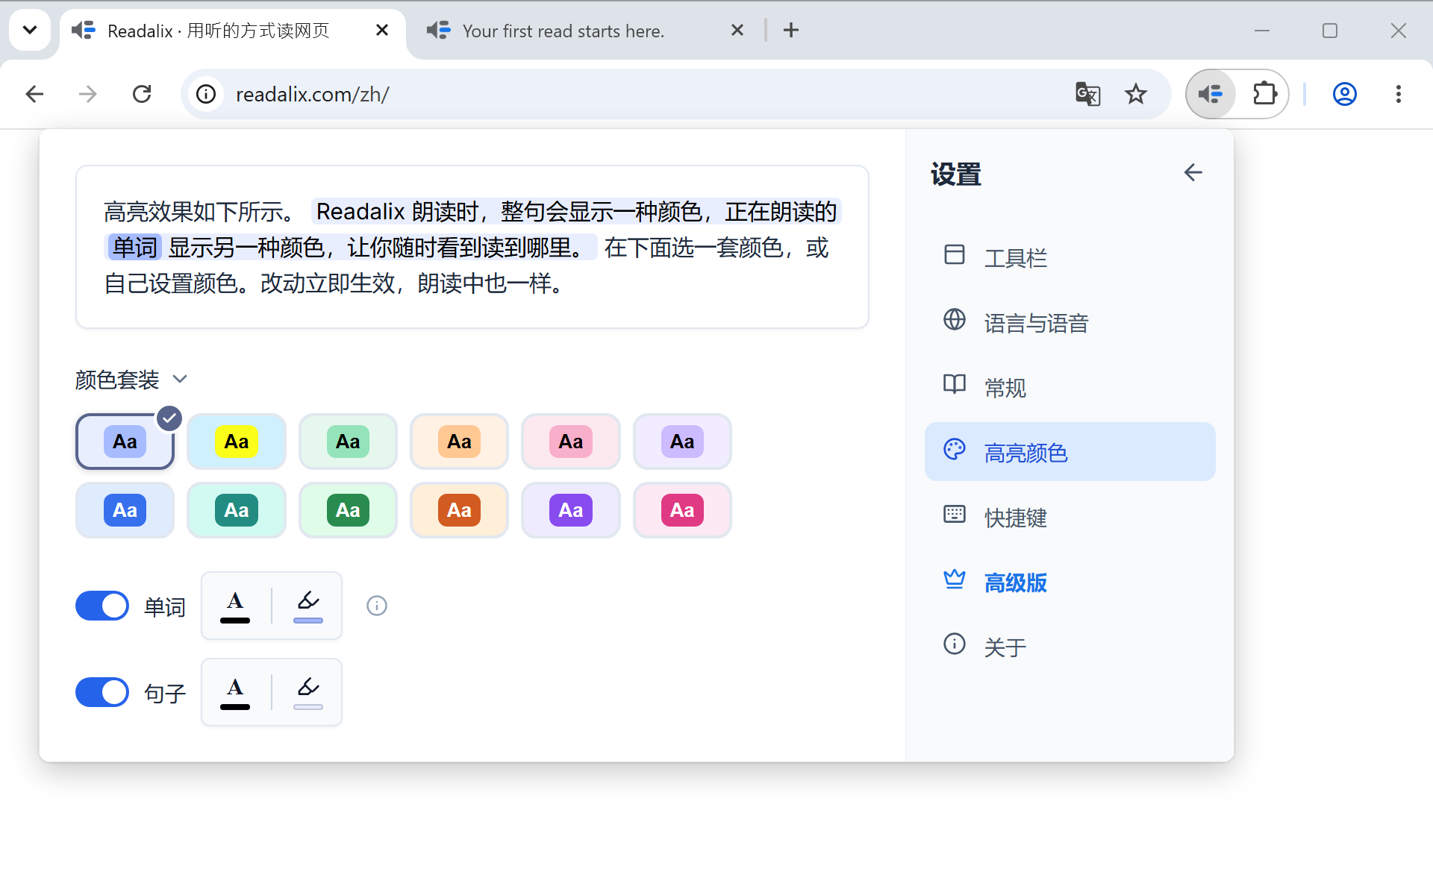Toggle 单词 highlighting switch
Screen dimensions: 1433x895
102,606
